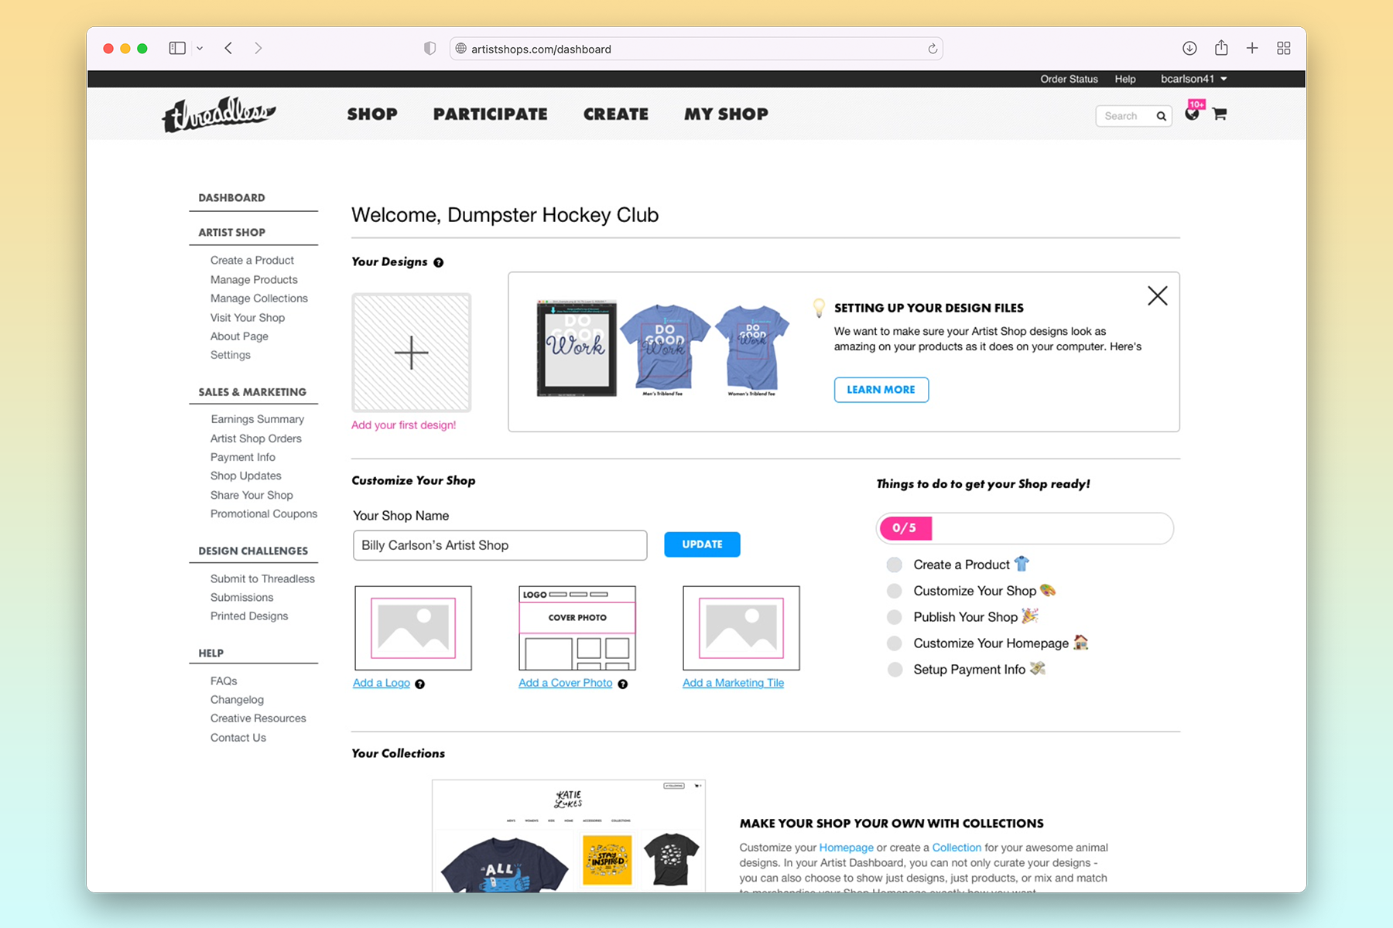Open the SHOP menu
1393x928 pixels.
pyautogui.click(x=372, y=114)
